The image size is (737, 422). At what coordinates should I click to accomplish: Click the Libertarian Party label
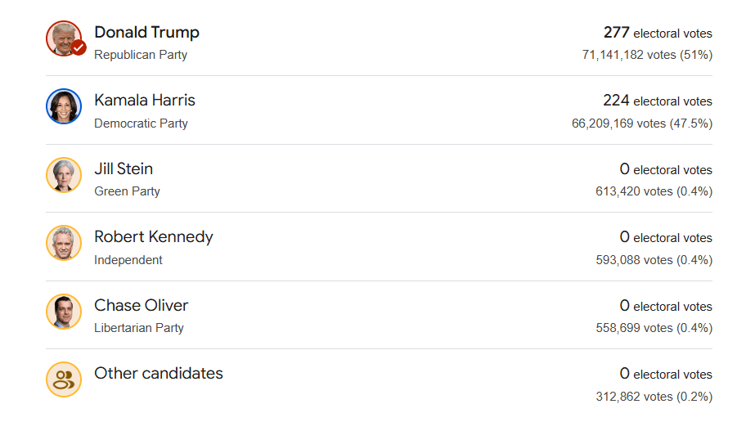point(139,328)
